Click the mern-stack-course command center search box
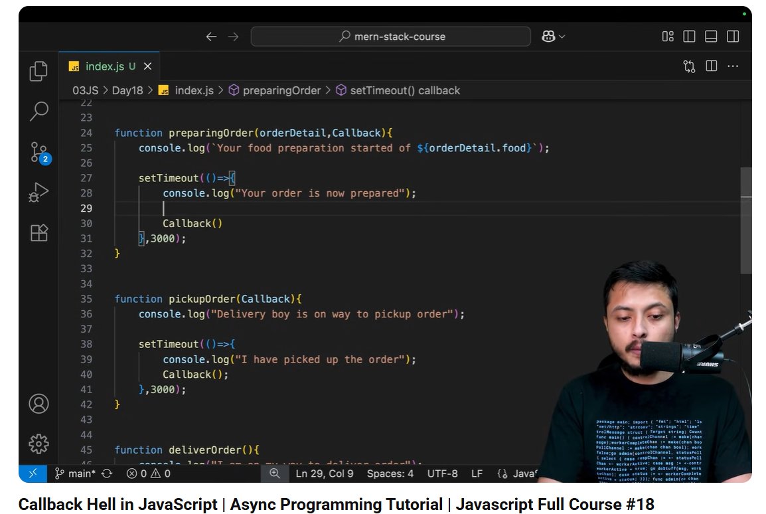Viewport: 766px width, 514px height. [x=391, y=37]
